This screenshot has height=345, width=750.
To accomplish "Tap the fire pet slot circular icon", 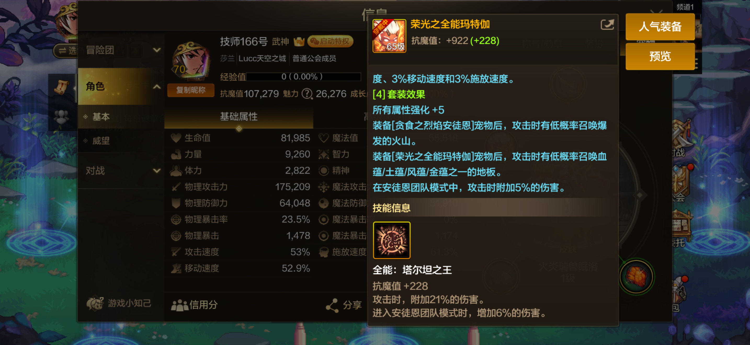I will point(636,276).
